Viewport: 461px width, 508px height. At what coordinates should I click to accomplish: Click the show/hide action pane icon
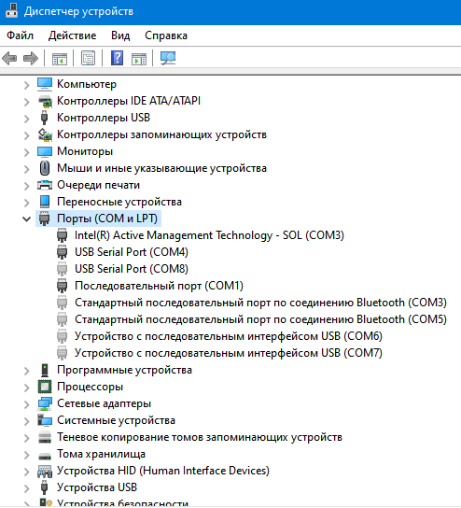coord(139,59)
